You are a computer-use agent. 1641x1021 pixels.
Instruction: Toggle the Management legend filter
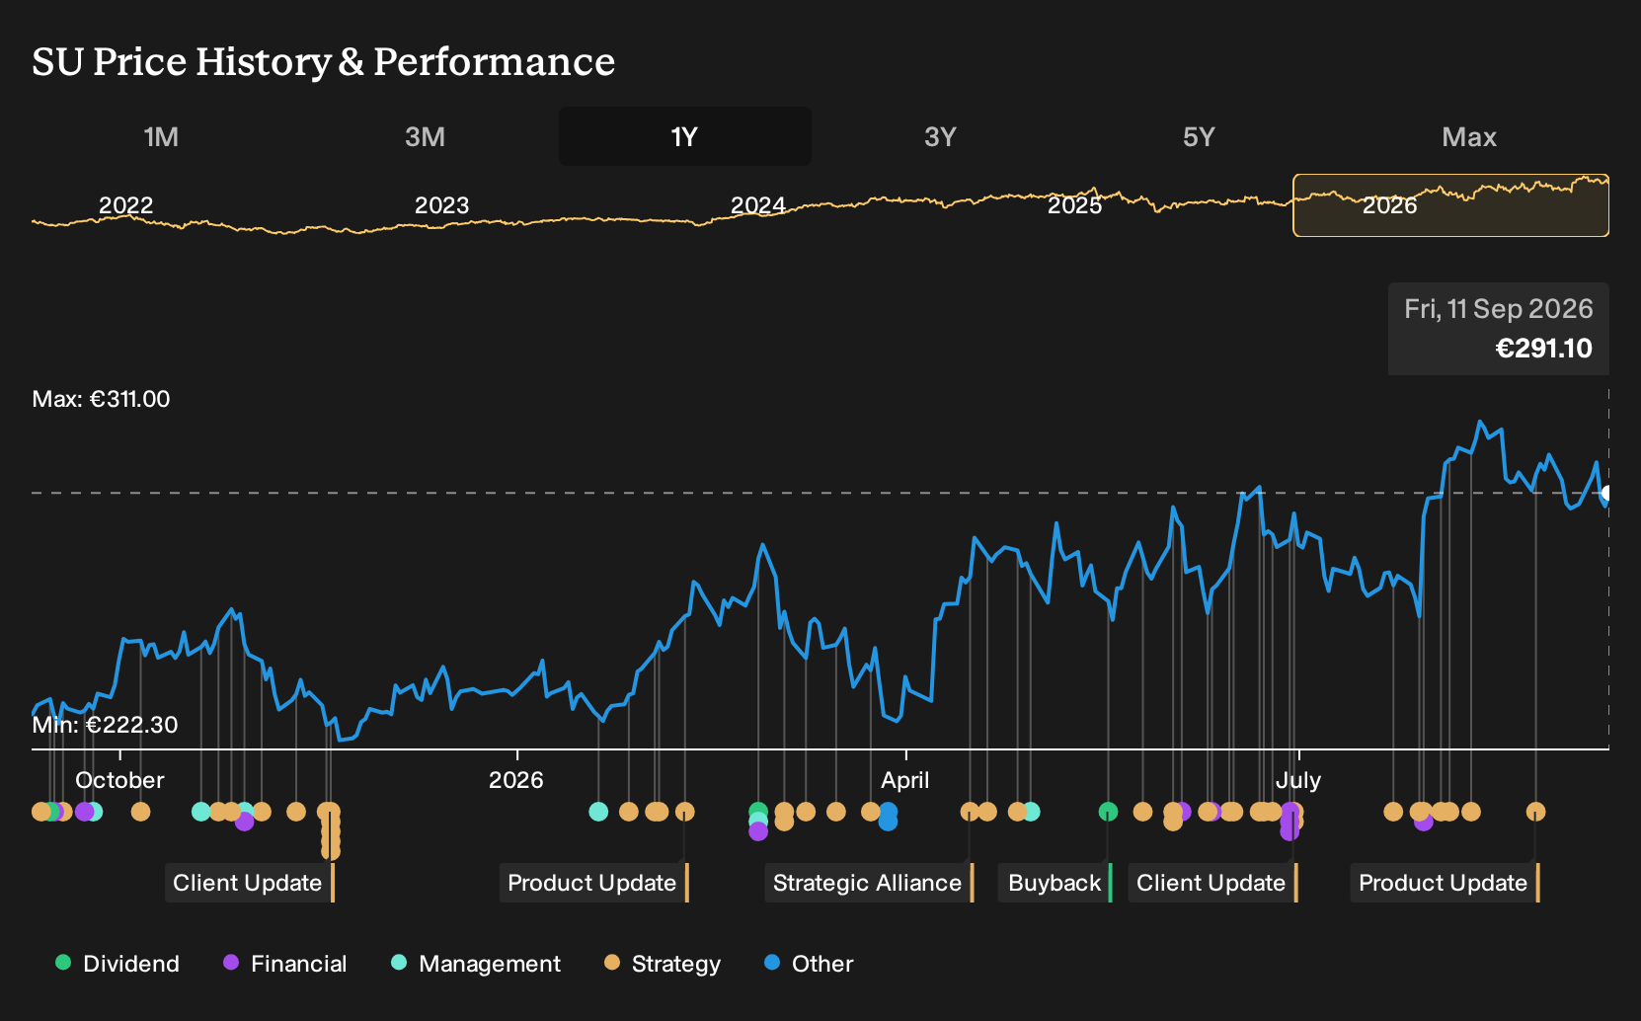click(x=476, y=964)
